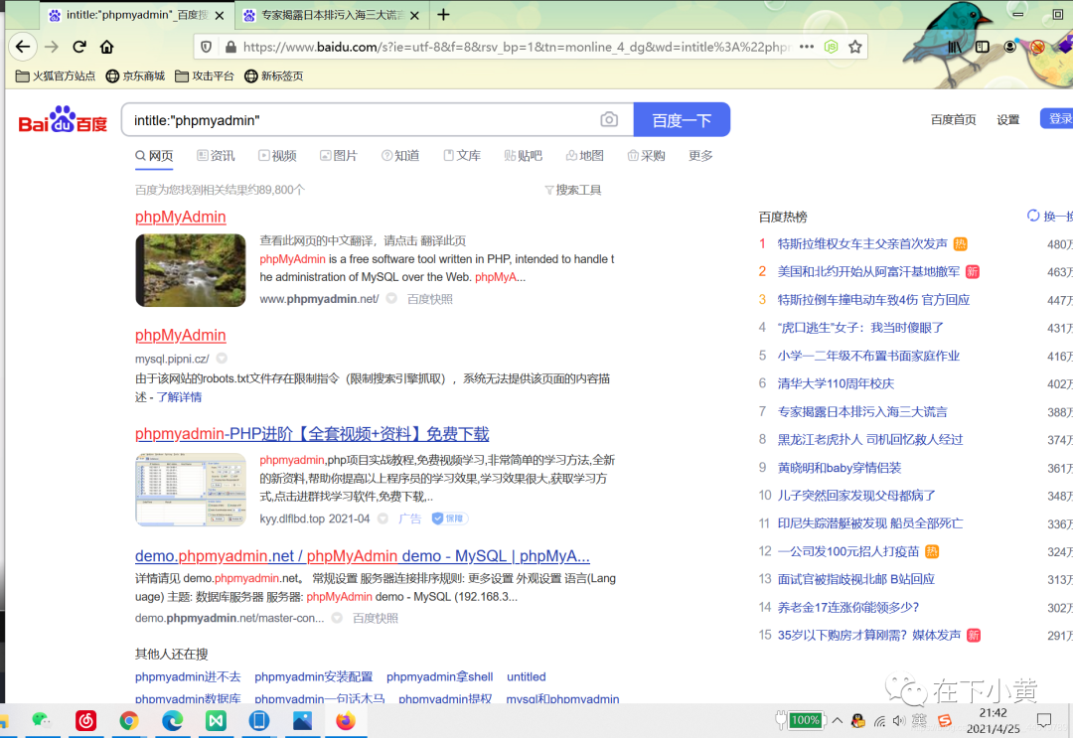Open the 京东商城 bookmark

[135, 75]
